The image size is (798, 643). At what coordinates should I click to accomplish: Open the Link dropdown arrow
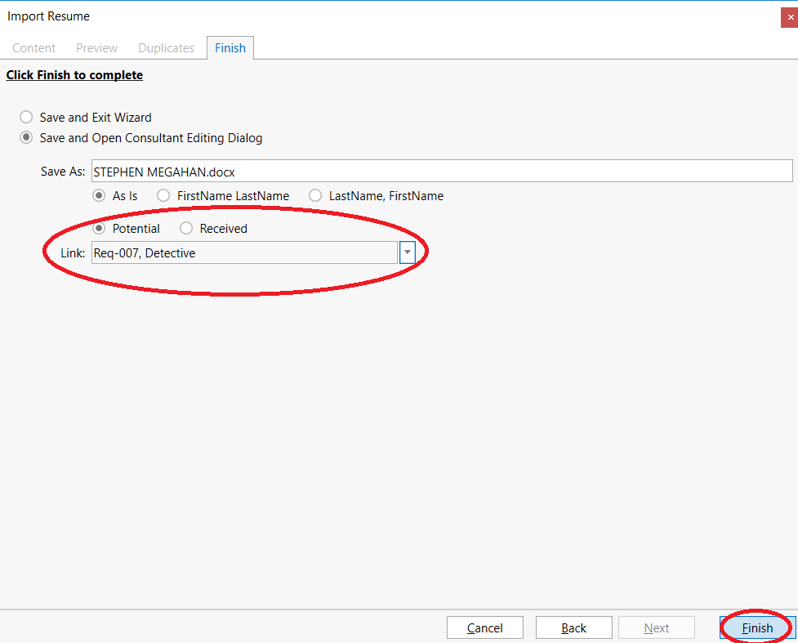(407, 252)
